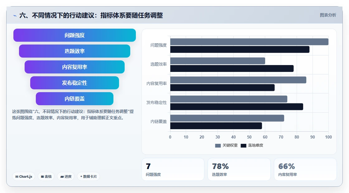Click the 落地难度 legend text
The image size is (349, 193).
pyautogui.click(x=256, y=145)
